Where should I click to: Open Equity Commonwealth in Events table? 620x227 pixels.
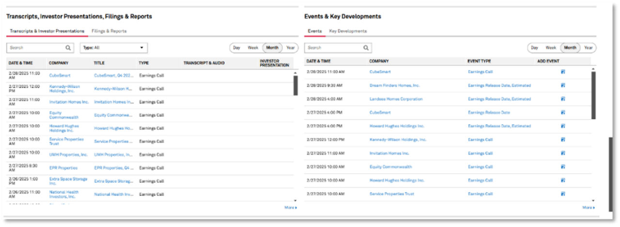coord(390,166)
